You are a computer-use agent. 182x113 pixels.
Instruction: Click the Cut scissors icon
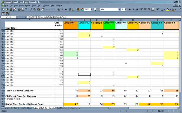[x=31, y=9]
